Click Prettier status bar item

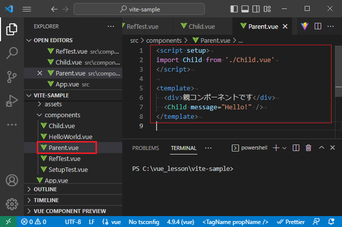[291, 222]
